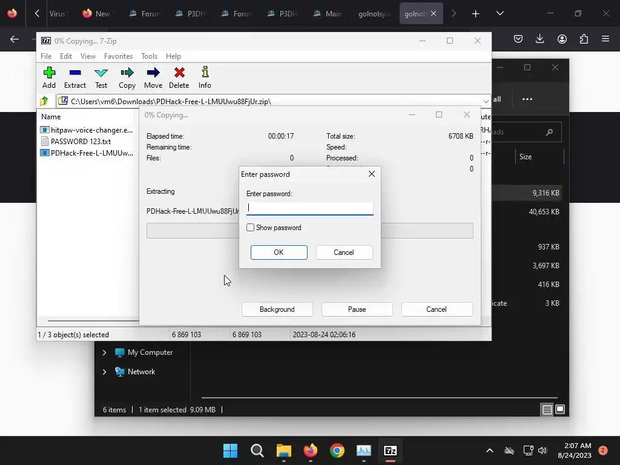The width and height of the screenshot is (620, 465).
Task: Click the Delete toolbar icon in 7-Zip
Action: pos(179,77)
